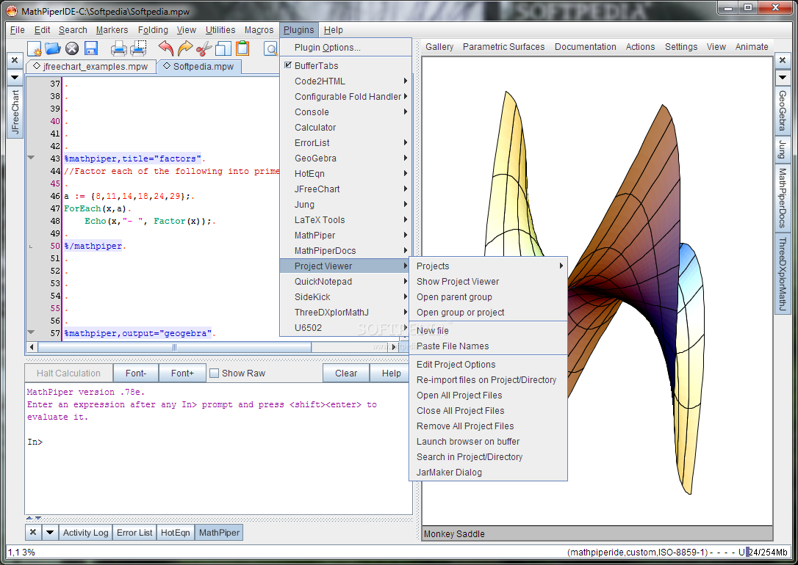Close right dock panel with X
Viewport: 798px width, 565px height.
(x=783, y=60)
